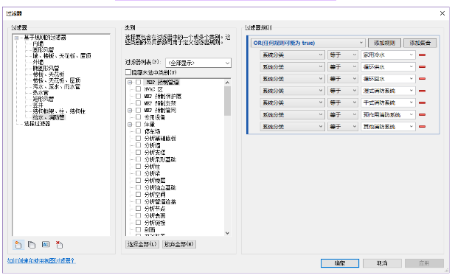Remove the 循环供水 rule with red minus
455x278 pixels.
[423, 67]
